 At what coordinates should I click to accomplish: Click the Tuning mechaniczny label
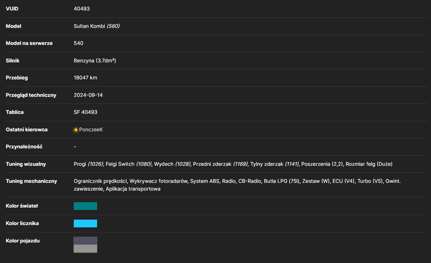click(31, 181)
